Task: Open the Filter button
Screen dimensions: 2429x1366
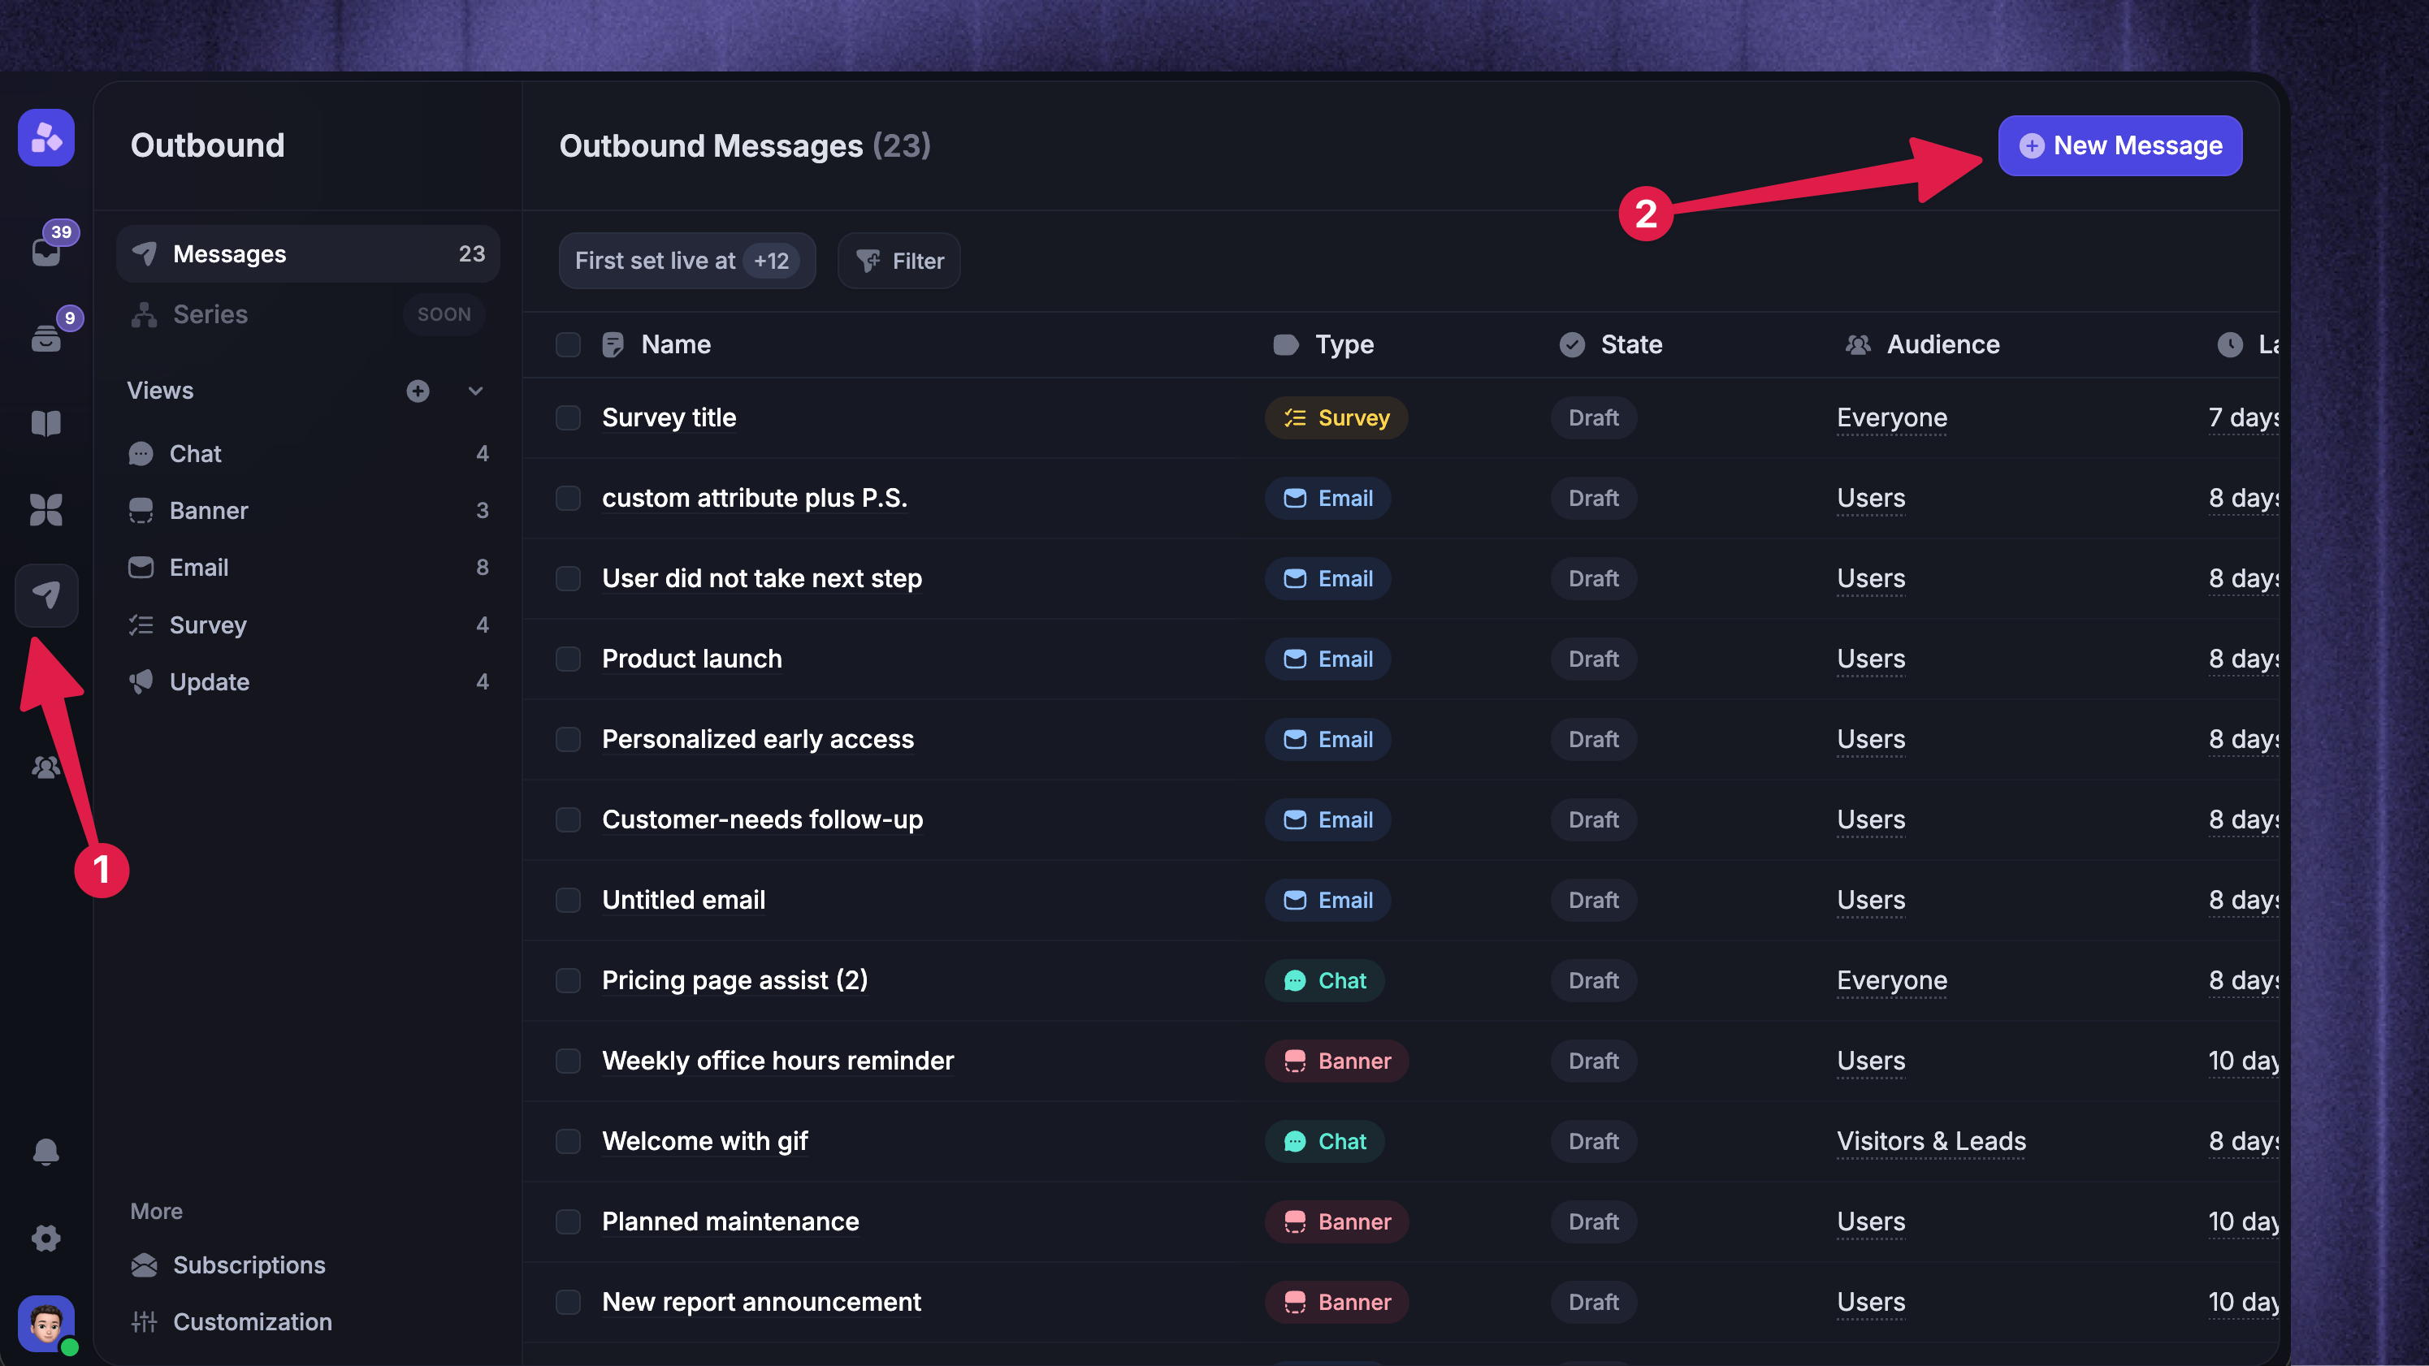Action: tap(898, 260)
